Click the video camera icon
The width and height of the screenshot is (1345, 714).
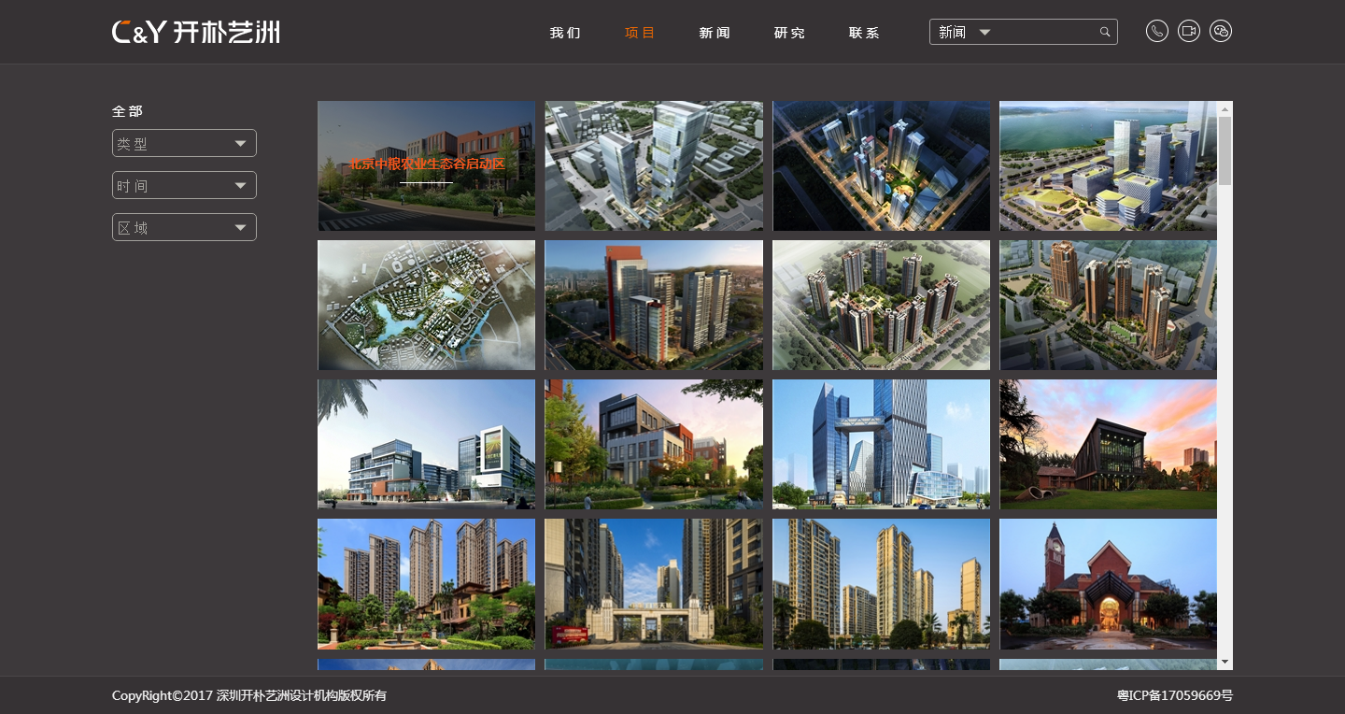pyautogui.click(x=1188, y=31)
